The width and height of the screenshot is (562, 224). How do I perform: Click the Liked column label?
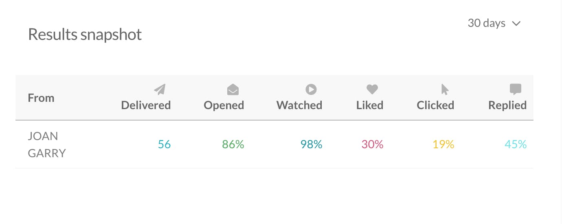point(370,105)
